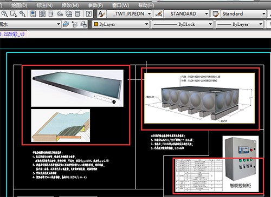Activate the Zoom Window tool icon
271x197 pixels.
pyautogui.click(x=14, y=14)
